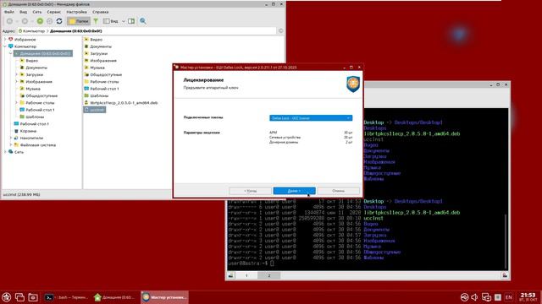Select Общедоступные in the folder tree

[41, 95]
